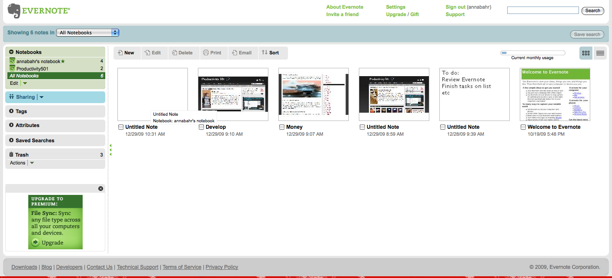Create a note with the New button

point(126,53)
